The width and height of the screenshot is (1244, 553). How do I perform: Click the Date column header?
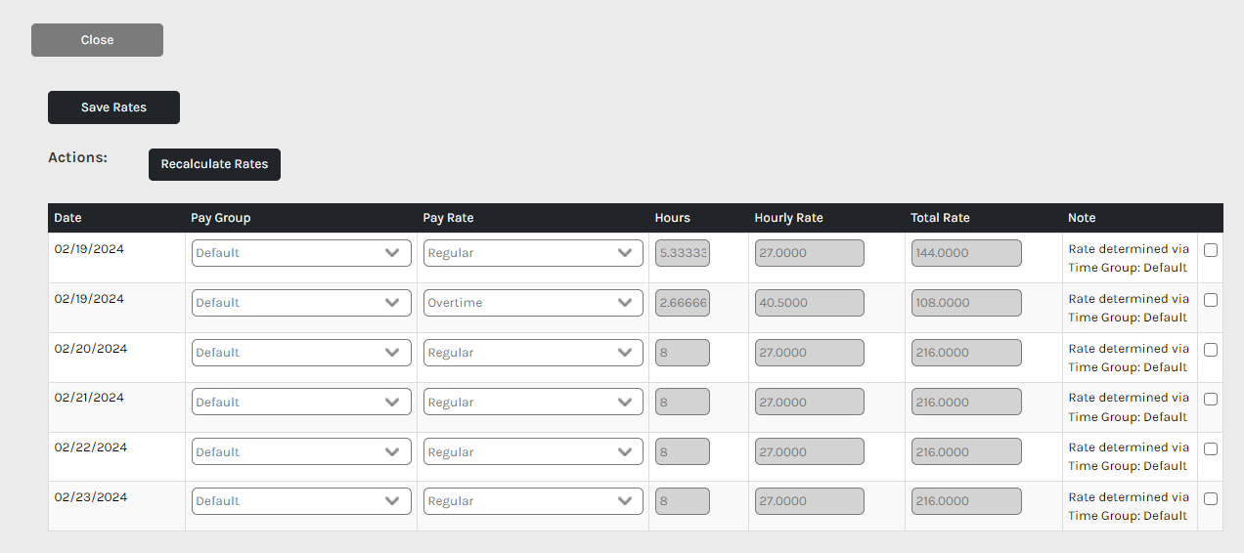(68, 218)
